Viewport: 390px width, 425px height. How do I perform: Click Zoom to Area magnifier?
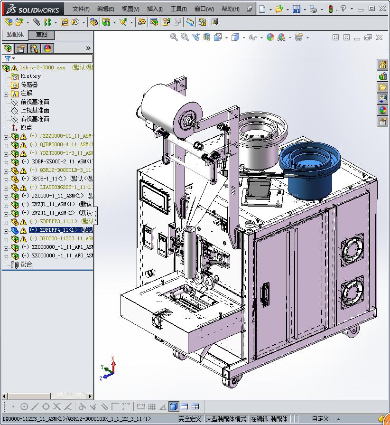(185, 37)
